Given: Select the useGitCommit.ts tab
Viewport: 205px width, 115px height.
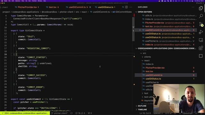Looking at the screenshot, I should [x=77, y=7].
